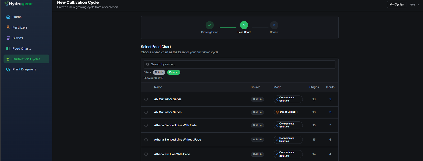The height and width of the screenshot is (161, 423).
Task: Select Athena Pro Line With Fade radio
Action: 146,154
